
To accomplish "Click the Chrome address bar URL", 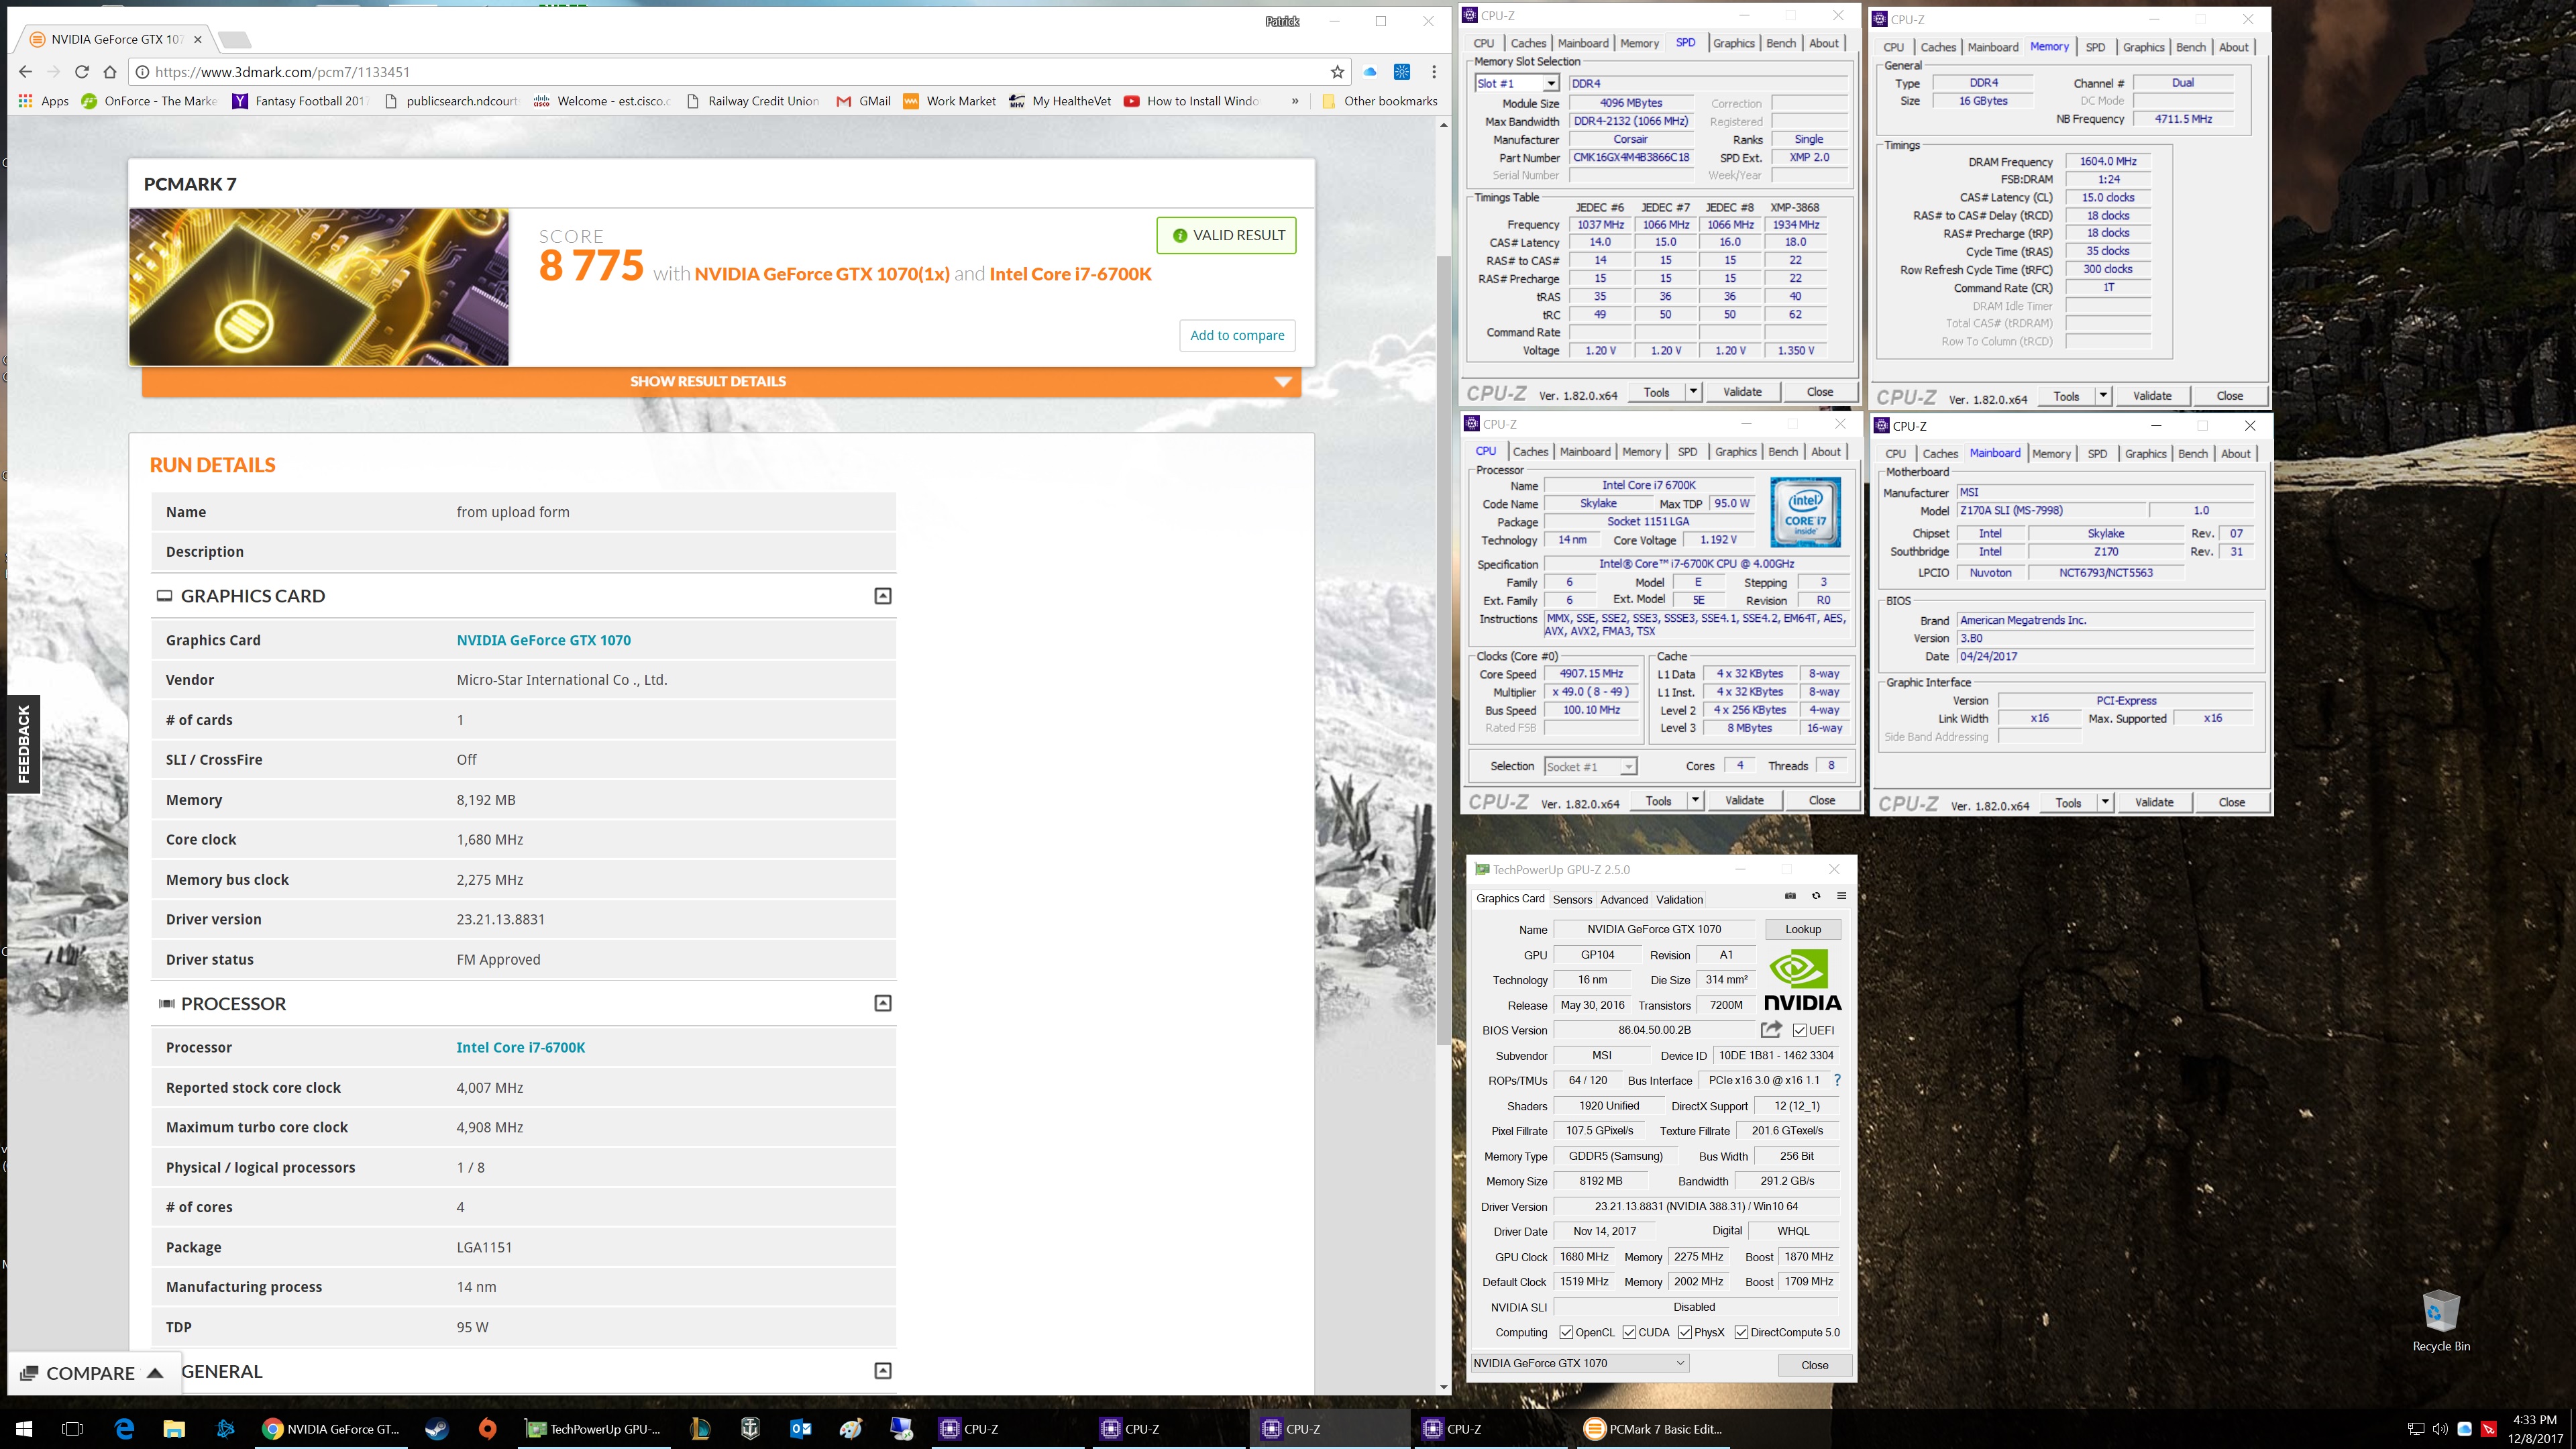I will click(282, 72).
